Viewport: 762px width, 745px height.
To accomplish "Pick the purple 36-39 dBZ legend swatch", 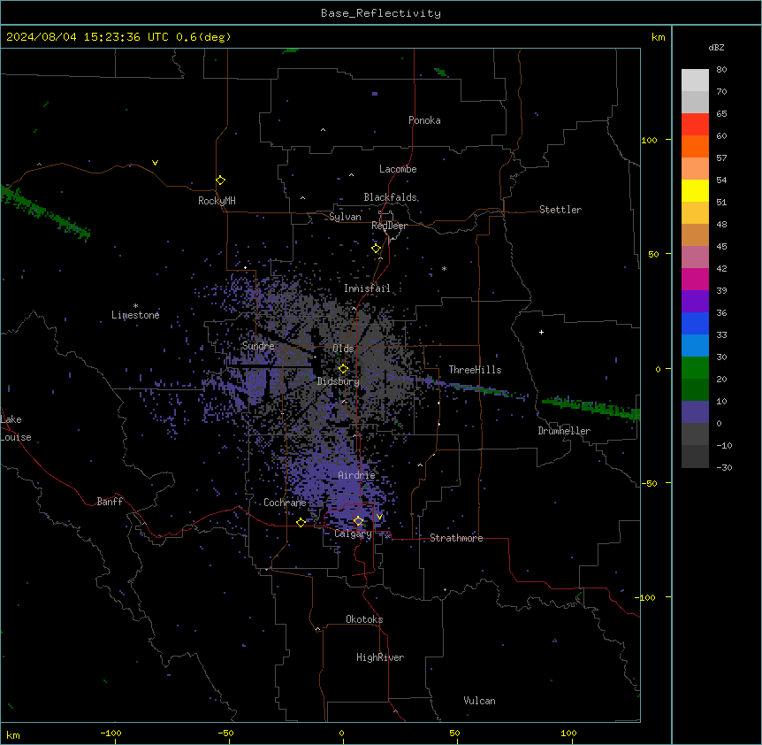I will [695, 301].
